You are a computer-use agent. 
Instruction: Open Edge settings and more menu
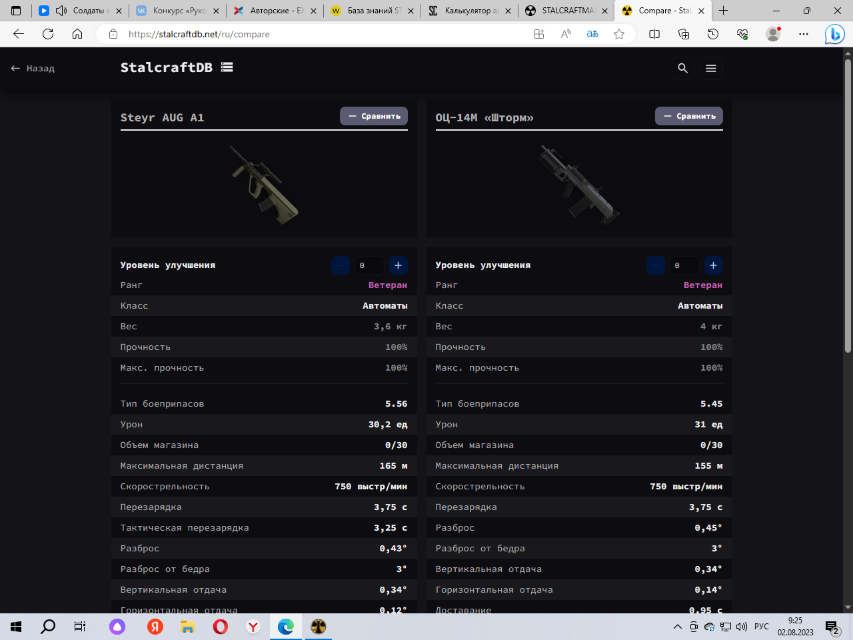coord(804,34)
